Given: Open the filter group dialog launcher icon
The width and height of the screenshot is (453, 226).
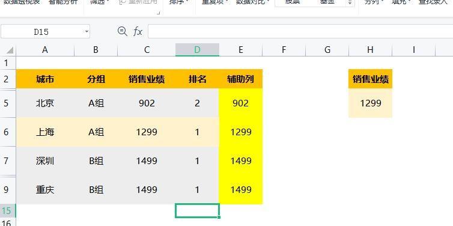Looking at the screenshot, I should tap(158, 13).
